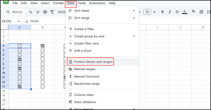This screenshot has width=211, height=110.
Task: Select Data validation menu entry
Action: [x=85, y=102]
